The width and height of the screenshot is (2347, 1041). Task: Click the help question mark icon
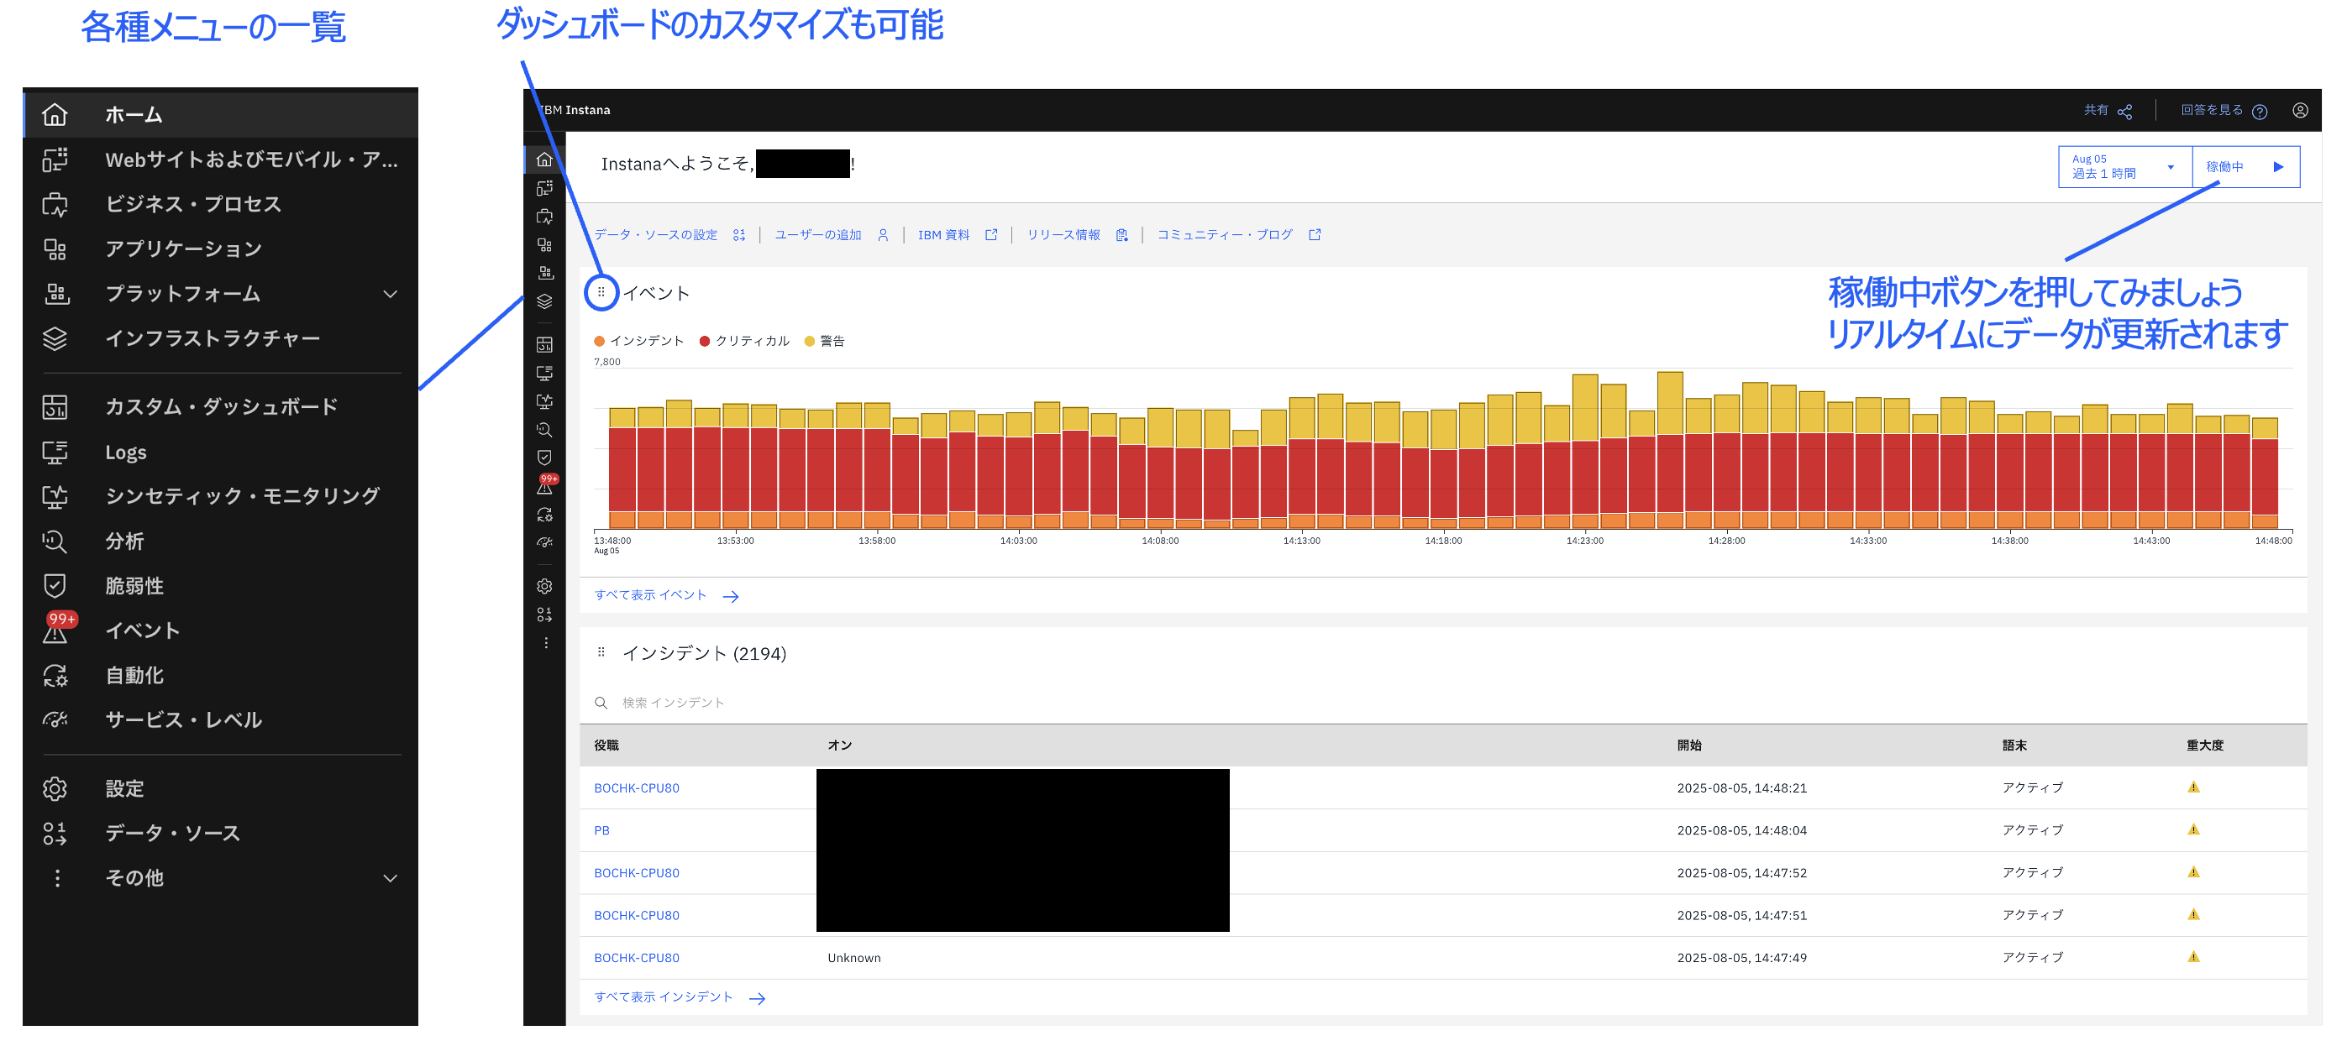click(2259, 111)
